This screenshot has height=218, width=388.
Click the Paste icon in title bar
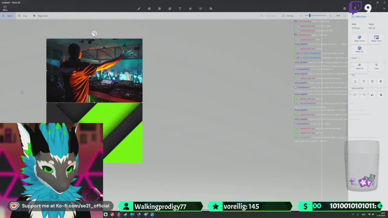(345, 8)
